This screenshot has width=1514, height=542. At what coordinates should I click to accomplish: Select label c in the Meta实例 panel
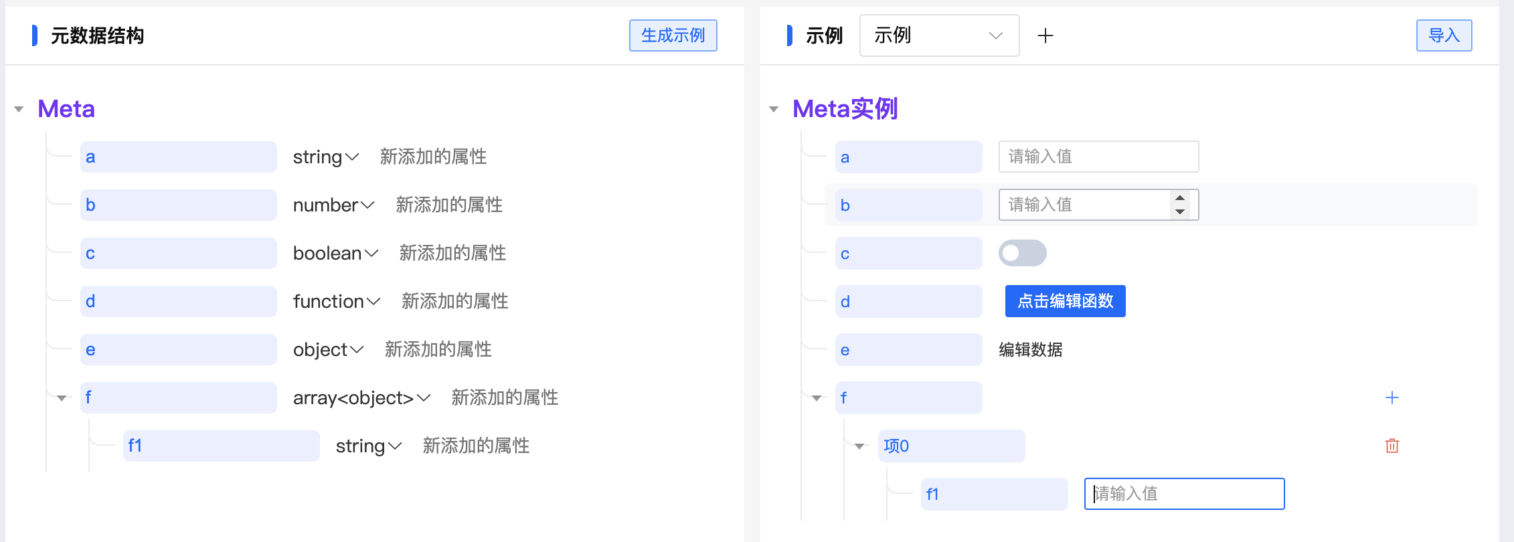(908, 254)
